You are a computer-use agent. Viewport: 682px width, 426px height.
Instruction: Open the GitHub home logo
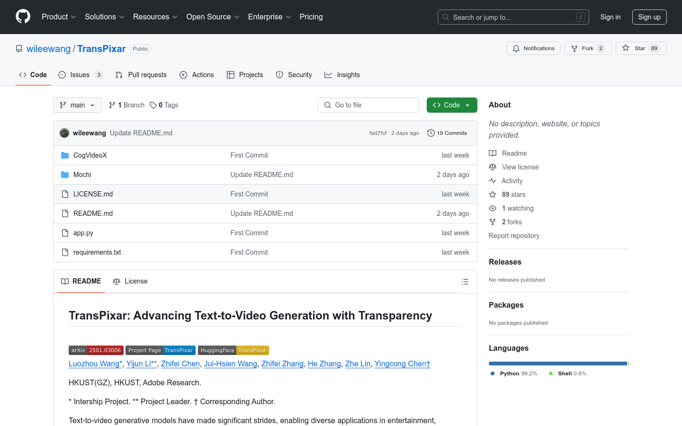click(23, 17)
